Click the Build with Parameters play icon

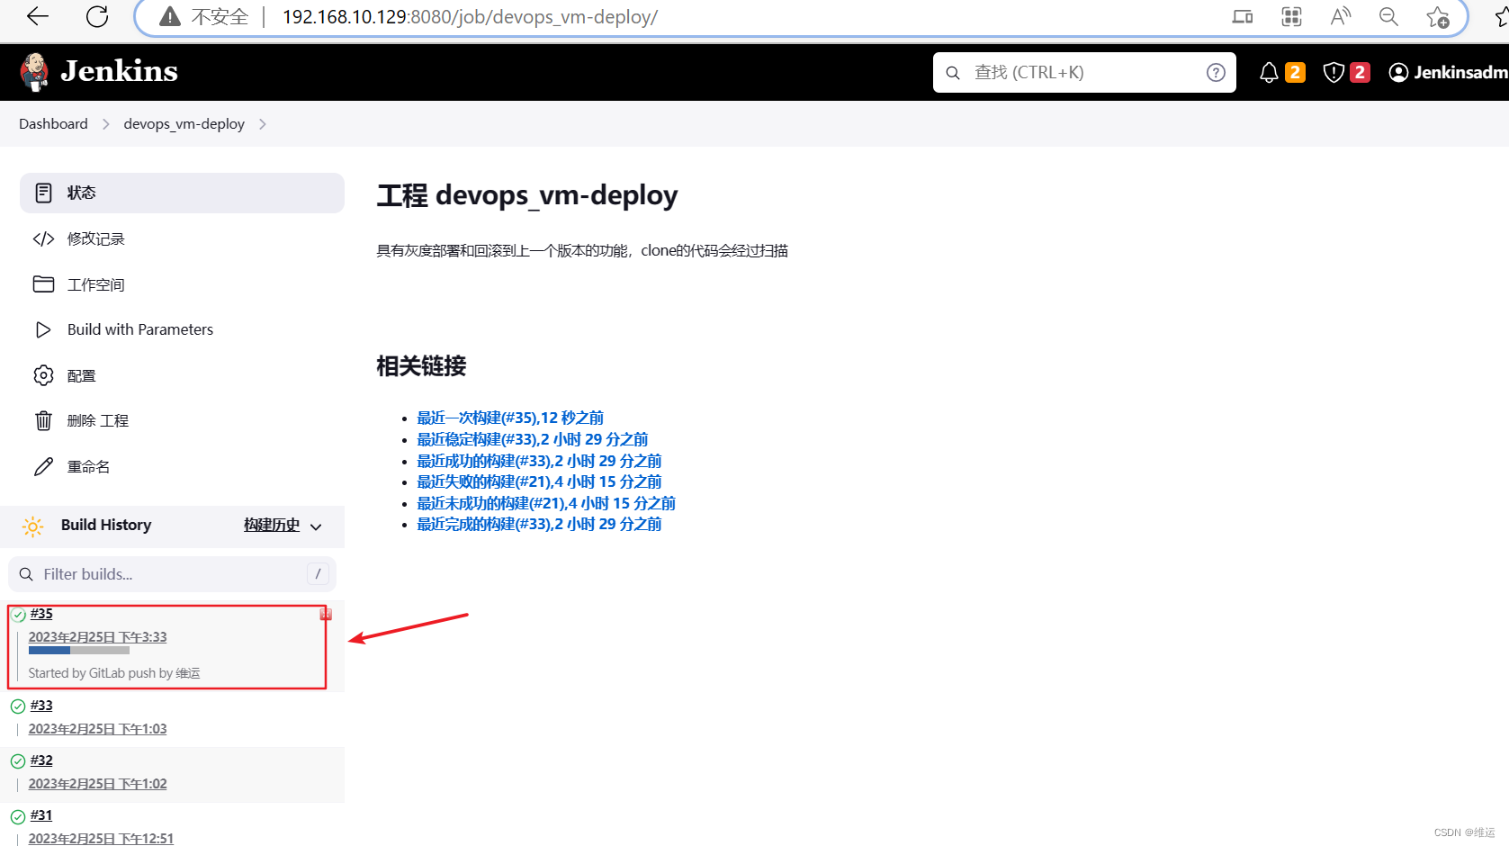(x=43, y=329)
